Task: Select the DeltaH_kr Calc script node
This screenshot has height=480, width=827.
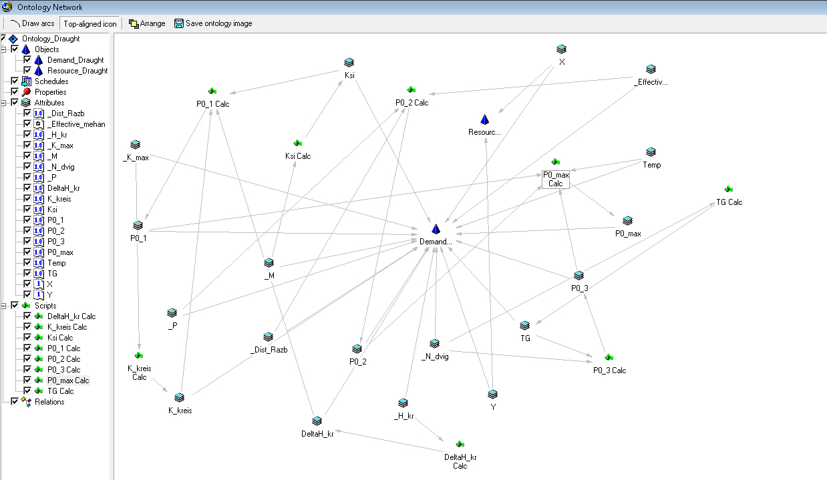Action: pyautogui.click(x=460, y=445)
